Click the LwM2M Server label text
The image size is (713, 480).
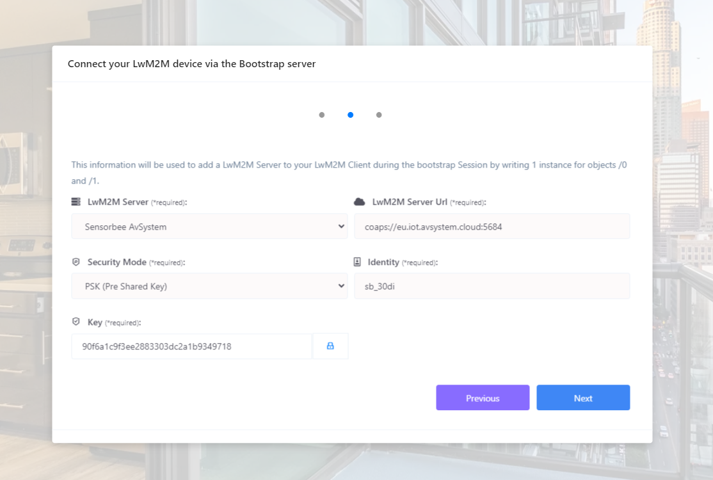(118, 202)
